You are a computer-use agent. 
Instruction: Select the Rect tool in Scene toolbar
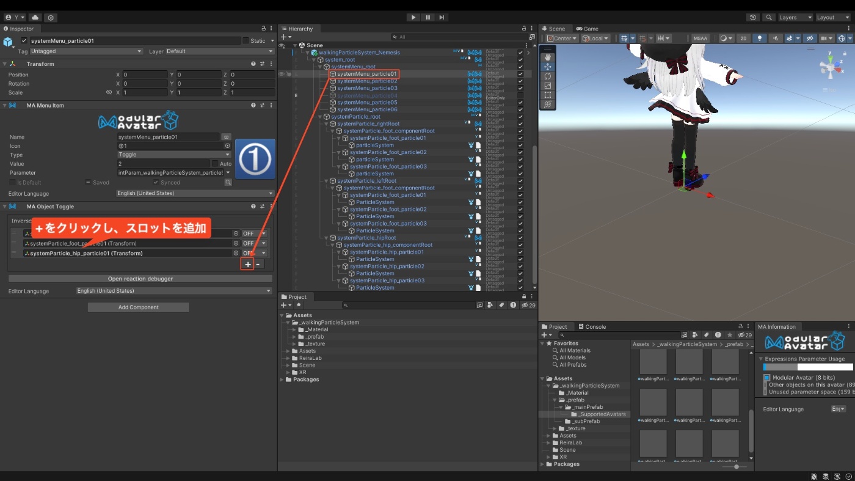pos(547,95)
